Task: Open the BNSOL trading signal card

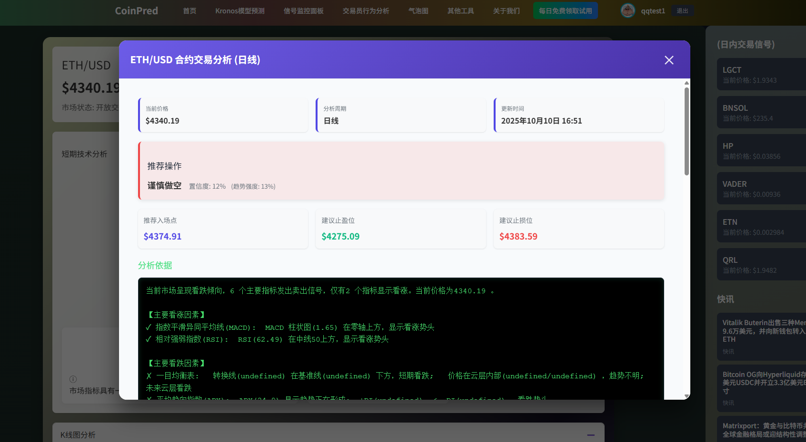Action: [761, 113]
